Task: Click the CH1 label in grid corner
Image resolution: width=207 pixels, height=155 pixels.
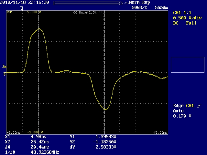Action: pyautogui.click(x=10, y=12)
